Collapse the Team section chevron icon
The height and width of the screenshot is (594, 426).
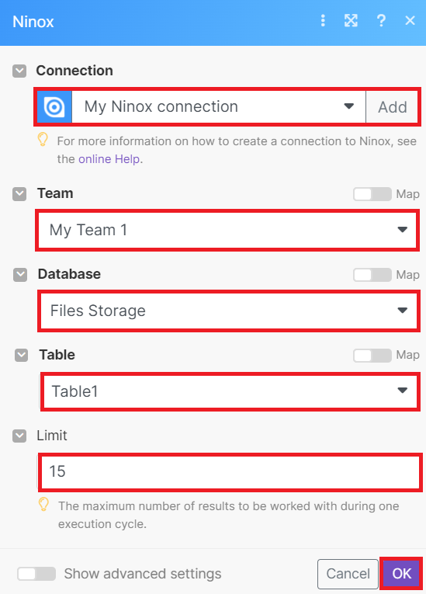(x=19, y=194)
